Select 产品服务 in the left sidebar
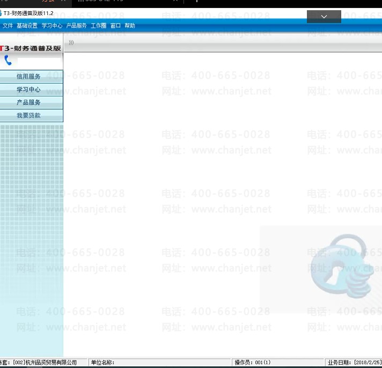382x368 pixels. click(31, 102)
